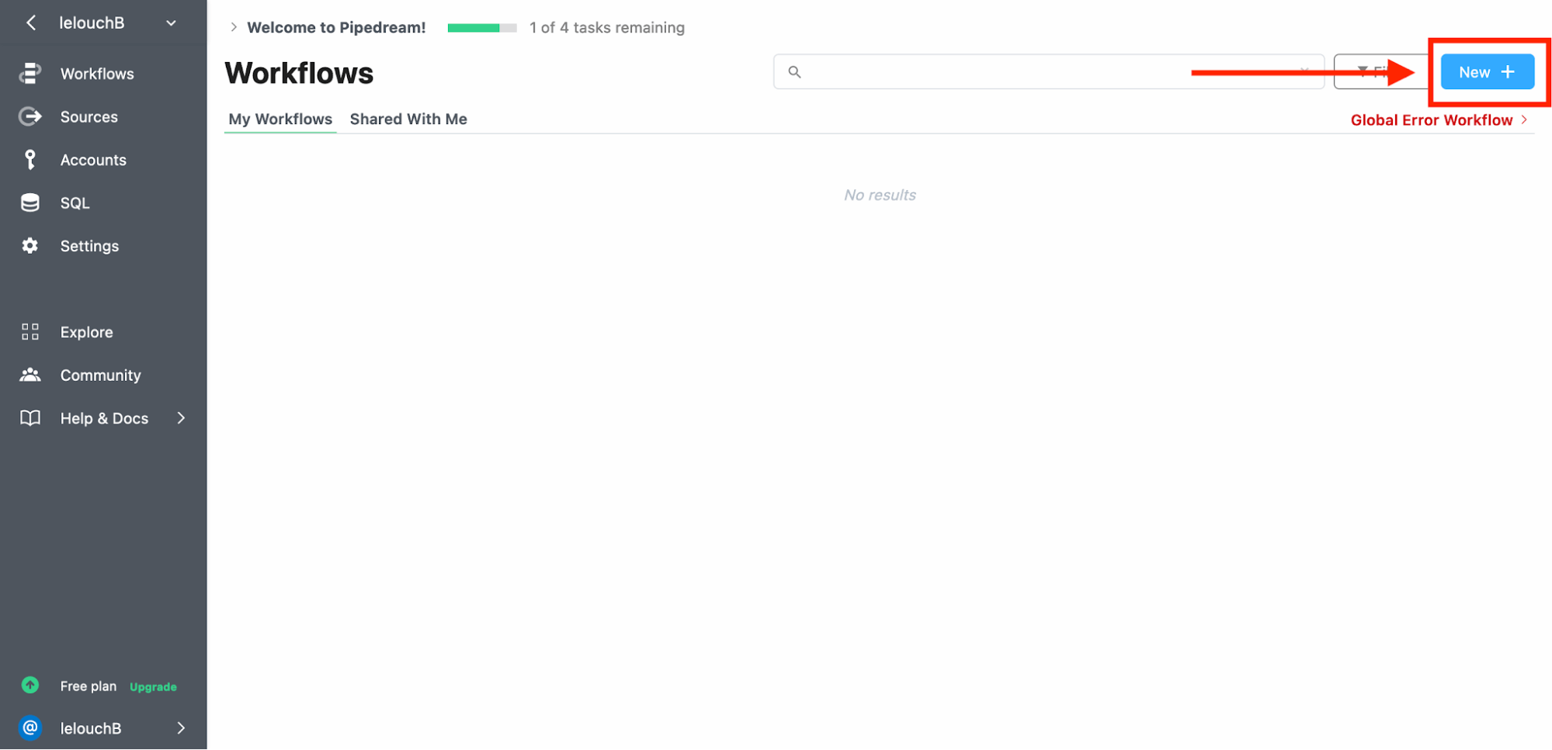This screenshot has width=1552, height=750.
Task: Go to Sources page
Action: pos(89,116)
